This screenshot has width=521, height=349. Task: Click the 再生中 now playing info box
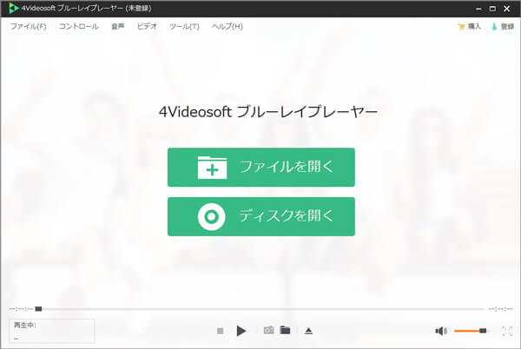(51, 331)
